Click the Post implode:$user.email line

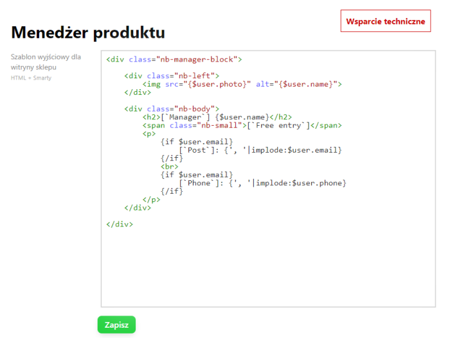coord(260,150)
